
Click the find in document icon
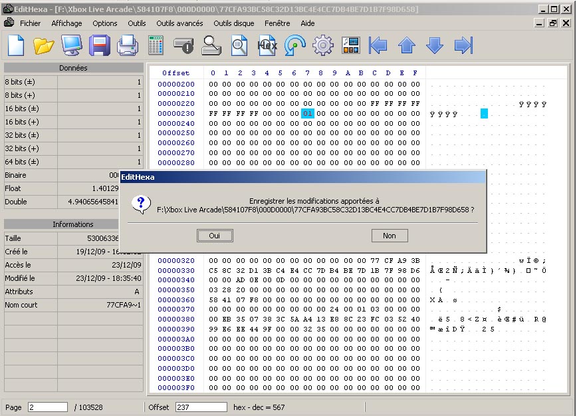pyautogui.click(x=239, y=45)
